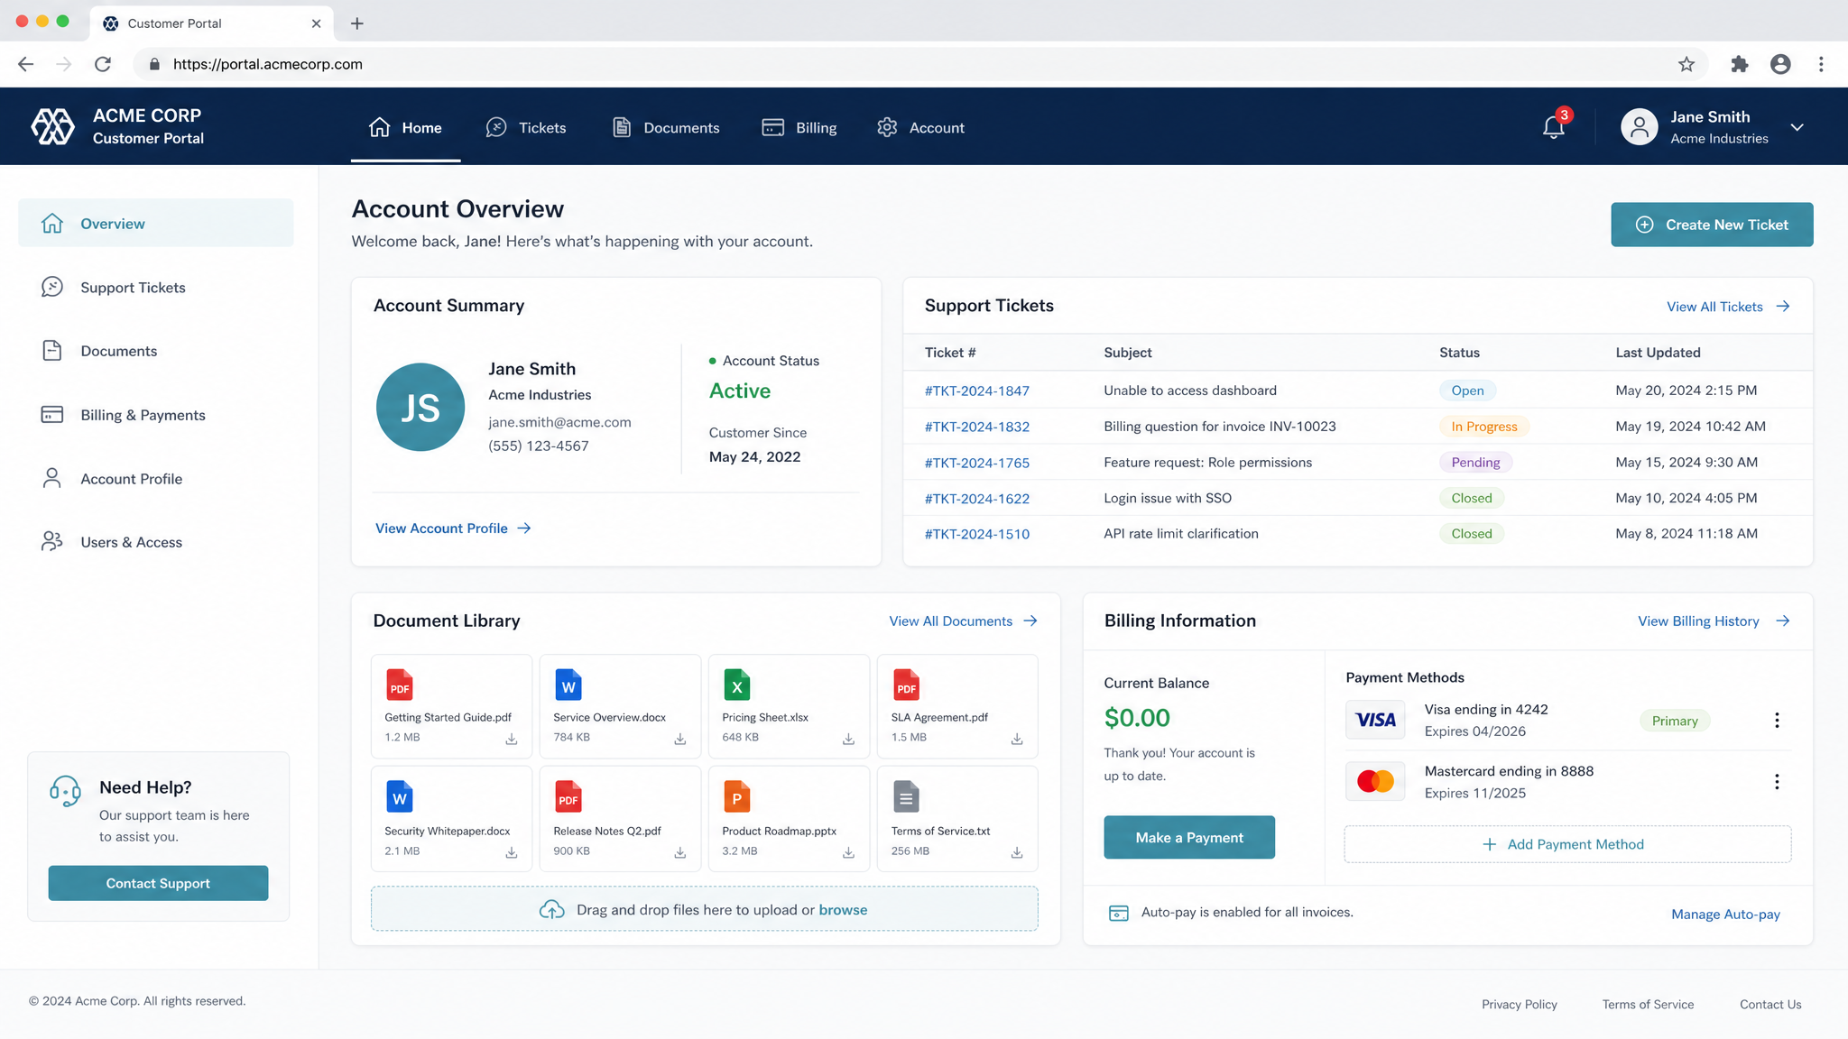Screen dimensions: 1848x1039
Task: Open the Documents nav tab
Action: tap(666, 127)
